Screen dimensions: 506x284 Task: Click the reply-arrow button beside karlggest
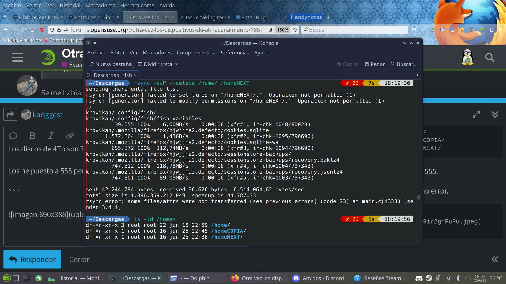tap(10, 114)
